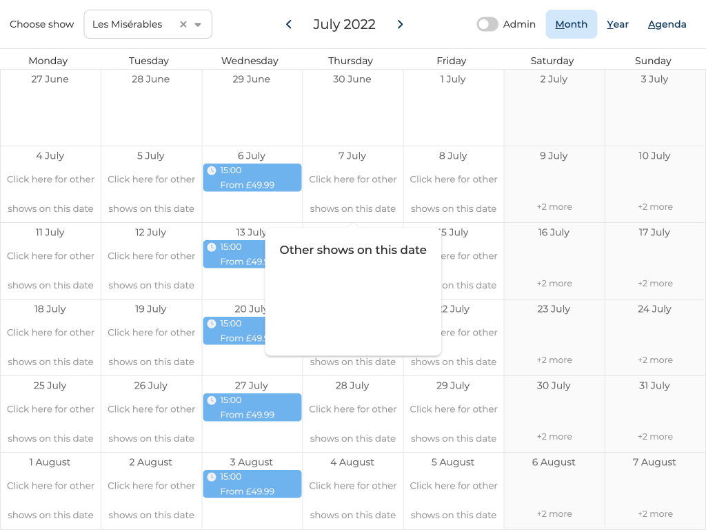Click the clock icon on 3 August show
Image resolution: width=706 pixels, height=530 pixels.
212,477
